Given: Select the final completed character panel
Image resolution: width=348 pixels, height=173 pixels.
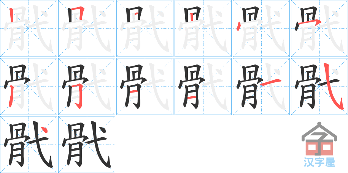Looking at the screenshot, I should [87, 145].
